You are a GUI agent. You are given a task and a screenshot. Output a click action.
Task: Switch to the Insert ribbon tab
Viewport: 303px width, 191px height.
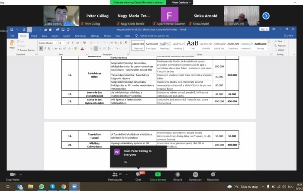(34, 36)
